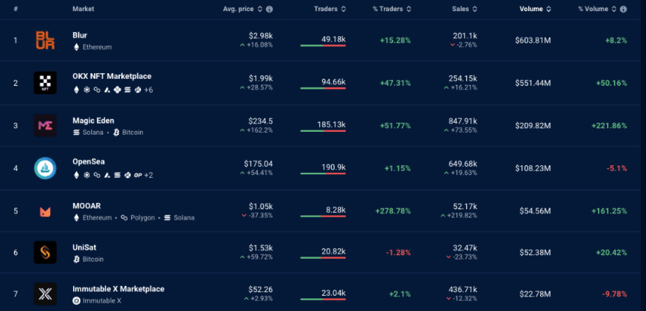
Task: Open the Blur marketplace name link
Action: [79, 35]
